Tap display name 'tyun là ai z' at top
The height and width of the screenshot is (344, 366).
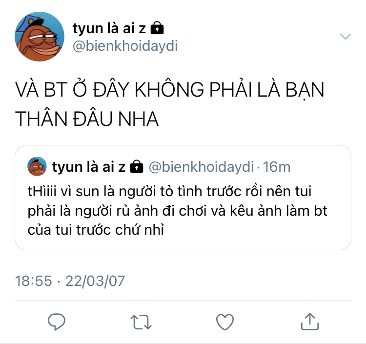click(x=109, y=28)
